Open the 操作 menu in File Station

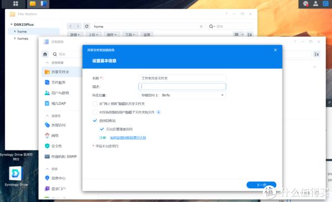pos(111,34)
